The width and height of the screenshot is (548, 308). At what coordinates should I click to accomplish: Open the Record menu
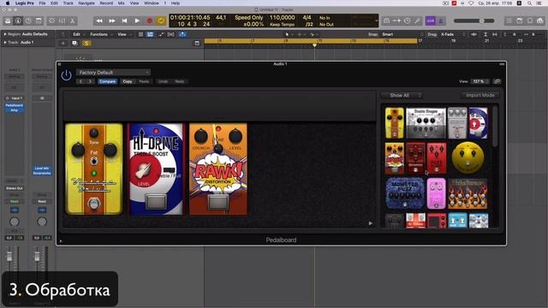pos(106,3)
